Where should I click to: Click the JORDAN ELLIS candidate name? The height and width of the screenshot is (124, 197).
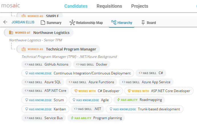23,22
